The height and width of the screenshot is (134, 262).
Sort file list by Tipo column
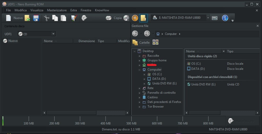(x=243, y=51)
